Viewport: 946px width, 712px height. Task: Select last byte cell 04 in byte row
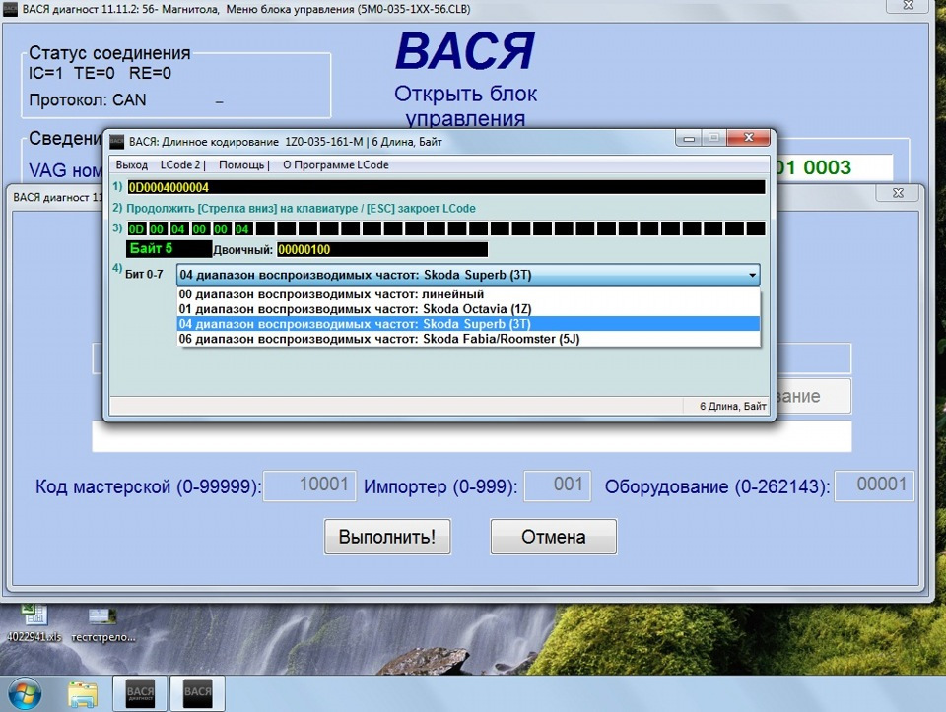coord(242,229)
